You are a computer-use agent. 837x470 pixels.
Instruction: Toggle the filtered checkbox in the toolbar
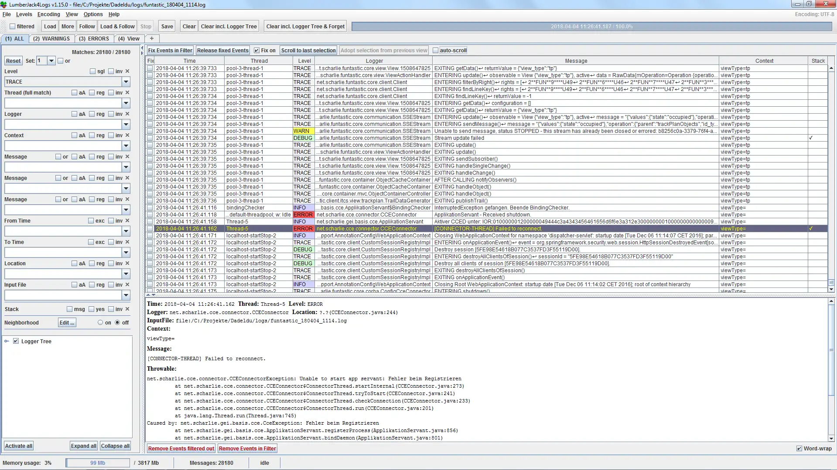13,26
